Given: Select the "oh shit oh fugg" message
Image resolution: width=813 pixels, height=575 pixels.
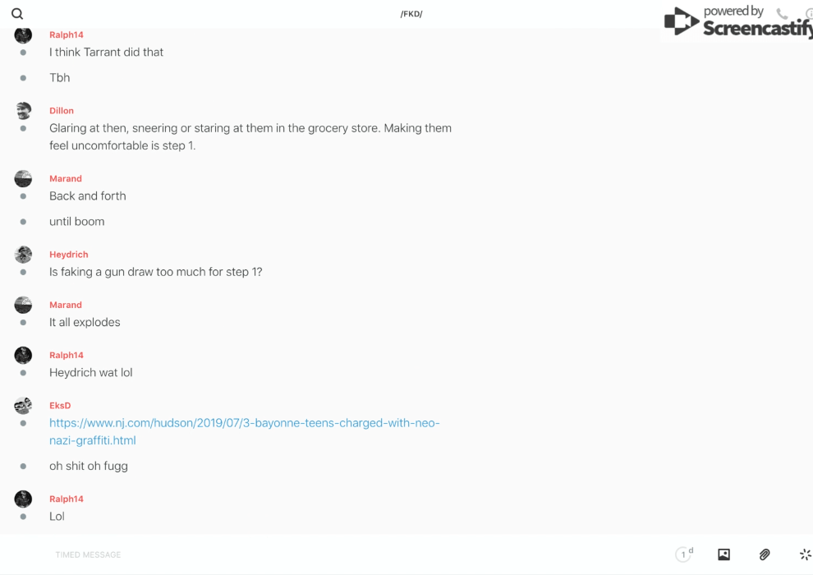Looking at the screenshot, I should tap(88, 467).
